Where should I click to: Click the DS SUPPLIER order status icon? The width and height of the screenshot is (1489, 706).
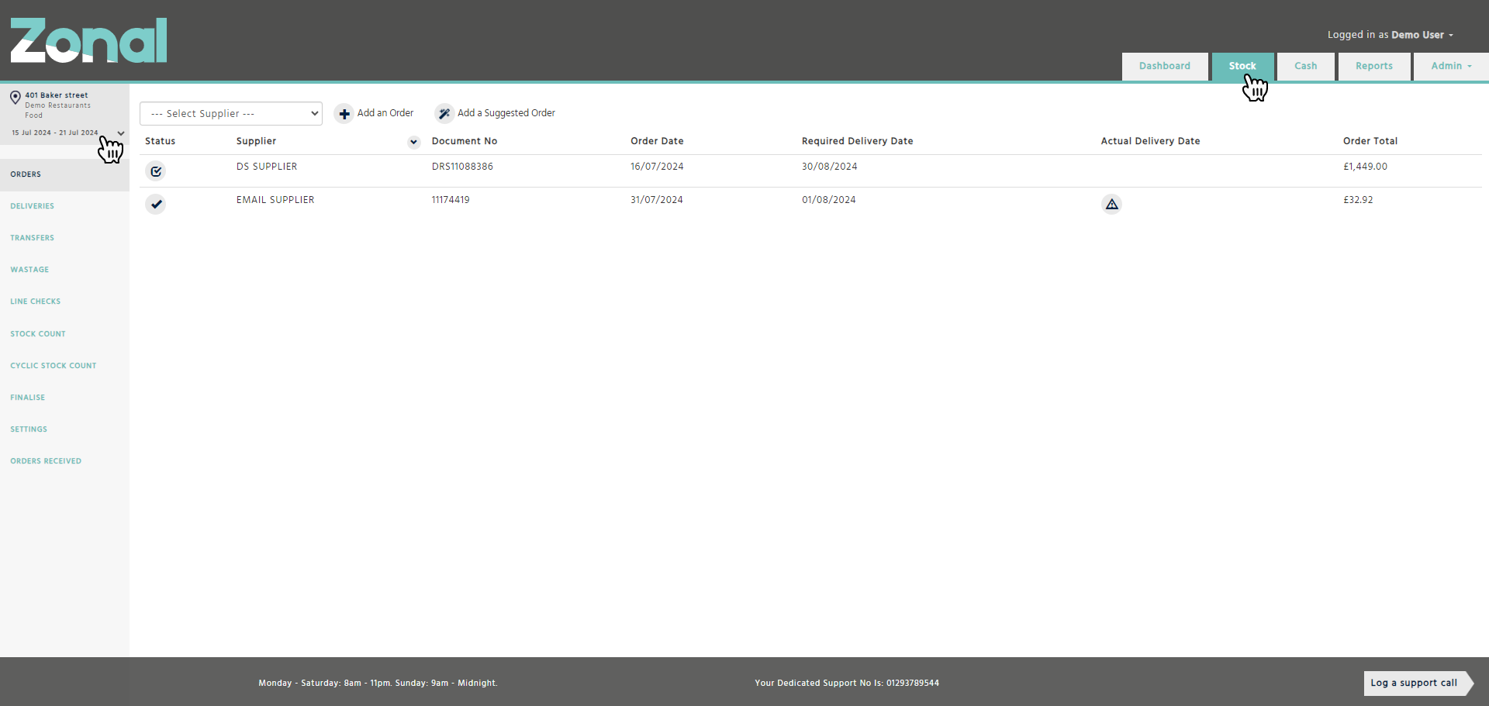click(x=156, y=171)
